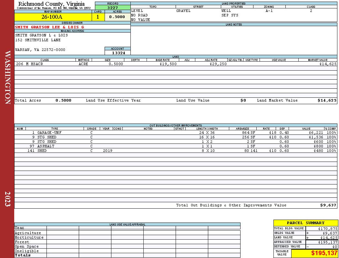Screen dimensions: 339x258
Task: Click deferred value $0
Action: point(335,247)
